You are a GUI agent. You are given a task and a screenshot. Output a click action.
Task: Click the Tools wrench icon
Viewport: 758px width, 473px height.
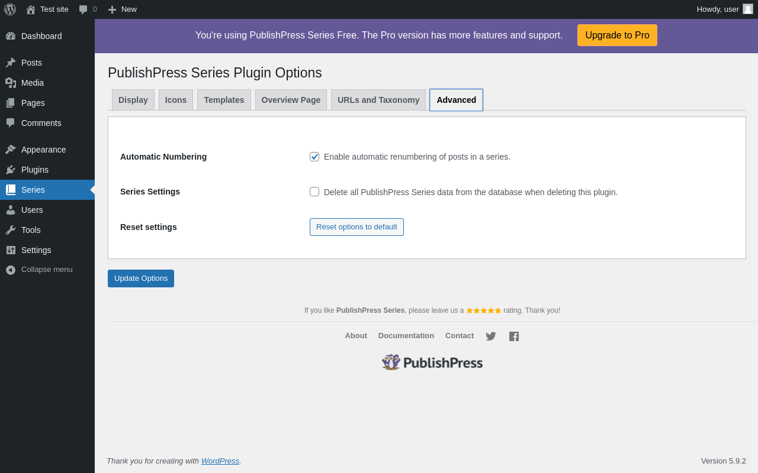(x=11, y=230)
